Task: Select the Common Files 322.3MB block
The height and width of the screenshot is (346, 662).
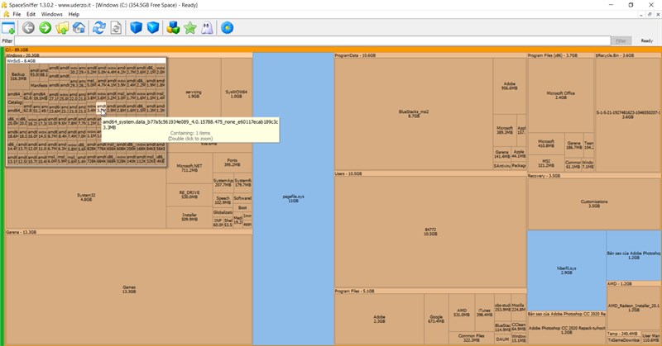Action: 471,338
